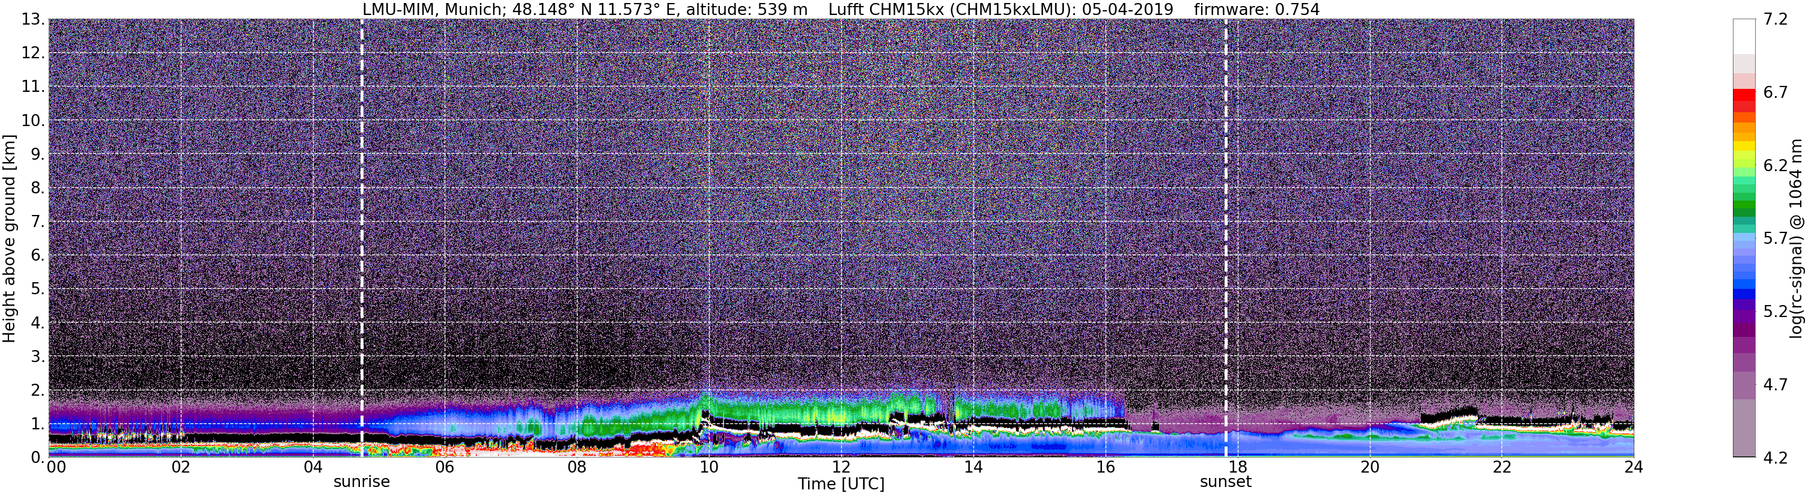
Task: Click the y-axis tick label '7.'
Action: (x=38, y=222)
